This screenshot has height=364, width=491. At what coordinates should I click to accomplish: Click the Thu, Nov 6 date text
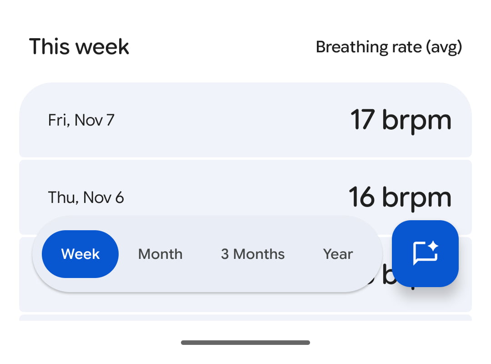pyautogui.click(x=86, y=197)
